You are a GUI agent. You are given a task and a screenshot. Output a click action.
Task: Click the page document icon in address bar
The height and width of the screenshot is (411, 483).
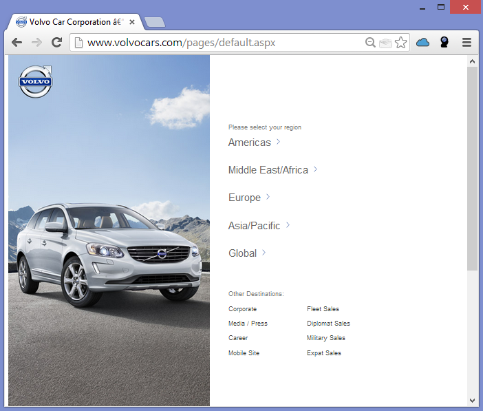point(79,43)
